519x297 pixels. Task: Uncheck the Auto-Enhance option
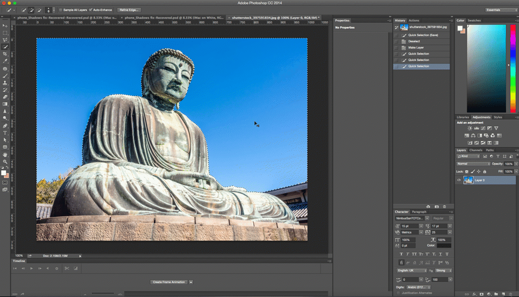[x=91, y=10]
